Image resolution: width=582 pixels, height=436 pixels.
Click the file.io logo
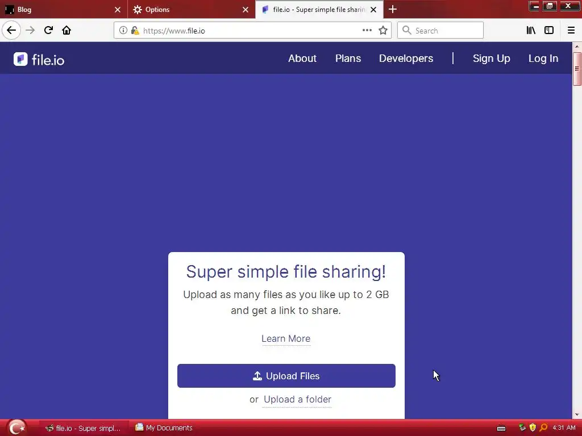(x=39, y=59)
